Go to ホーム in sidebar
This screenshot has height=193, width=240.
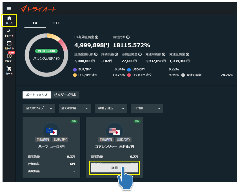(9, 20)
